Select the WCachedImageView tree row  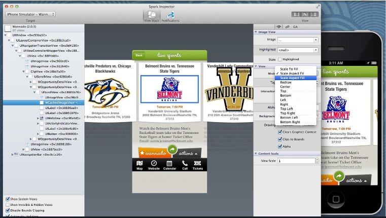(x=44, y=102)
